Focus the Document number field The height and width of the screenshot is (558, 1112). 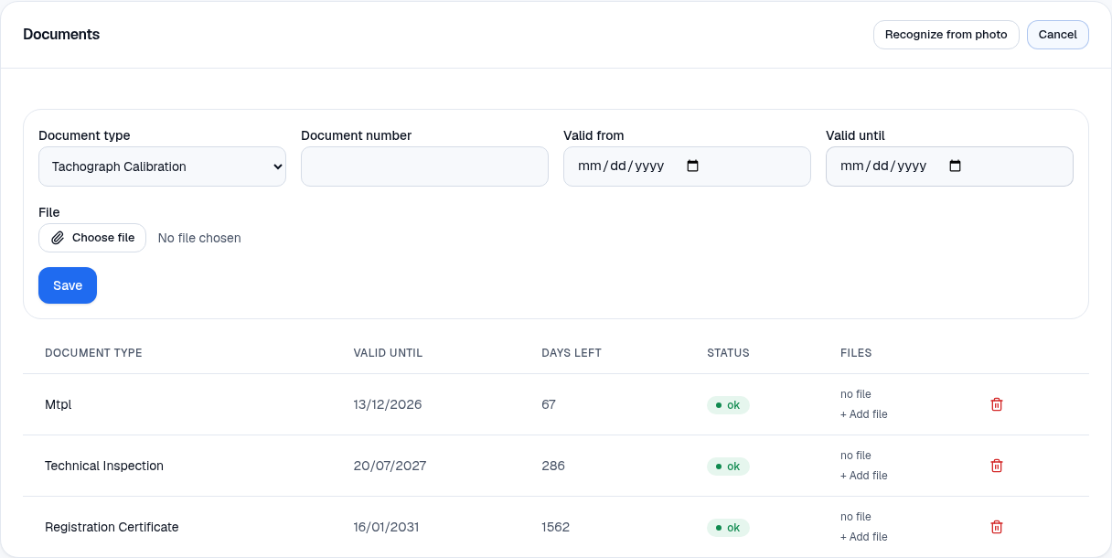[424, 166]
